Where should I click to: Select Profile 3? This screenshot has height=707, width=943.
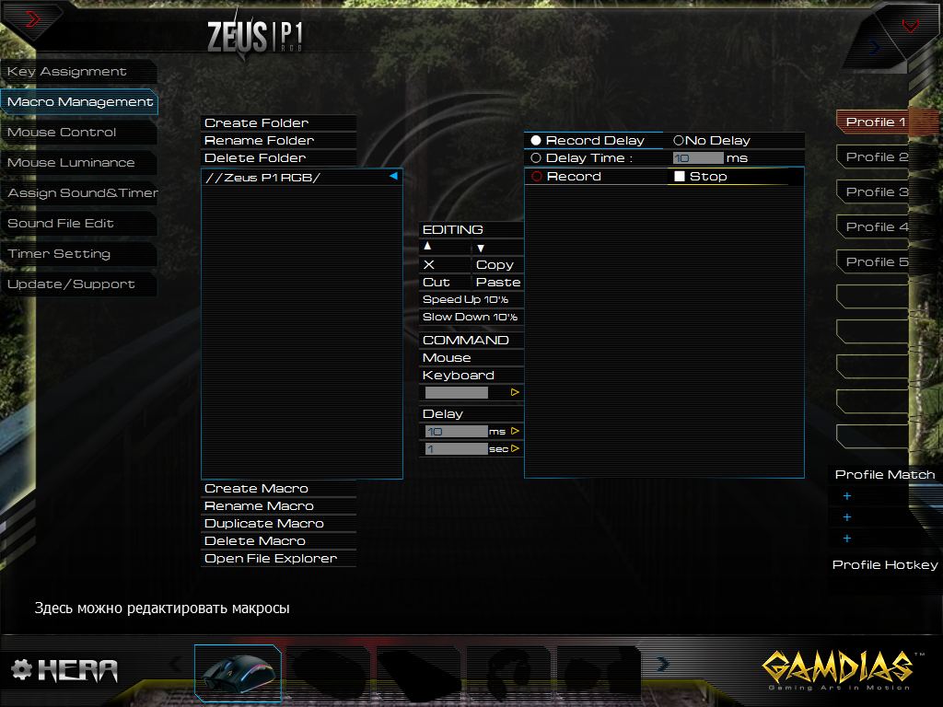[x=875, y=191]
